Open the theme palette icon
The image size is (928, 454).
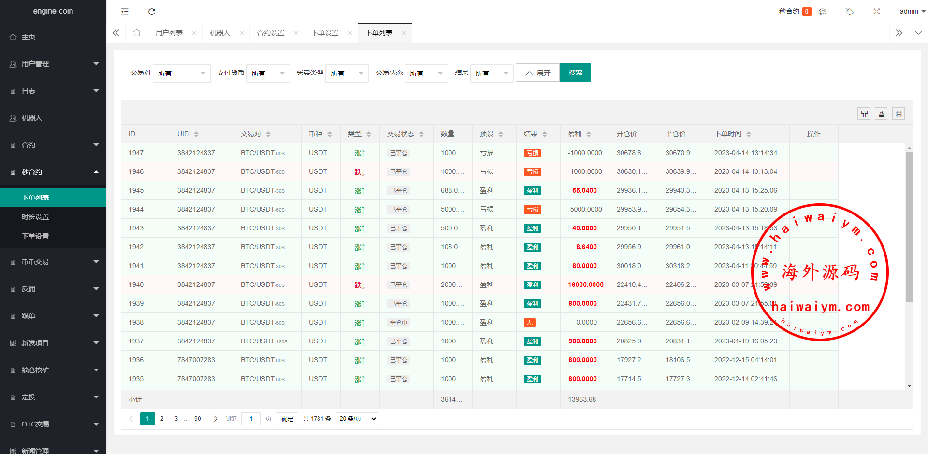823,12
